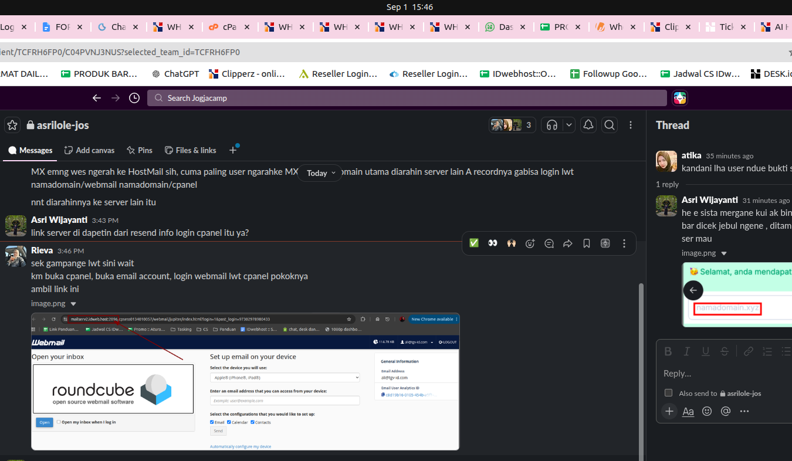Search within channel using magnifier icon
Image resolution: width=792 pixels, height=461 pixels.
[x=610, y=125]
